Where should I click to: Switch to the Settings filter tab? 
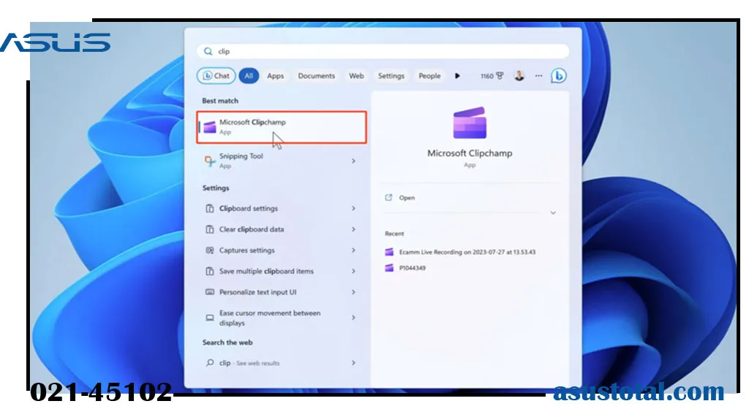click(391, 76)
